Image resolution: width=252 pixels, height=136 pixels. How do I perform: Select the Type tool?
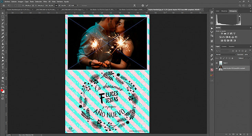pos(2,67)
